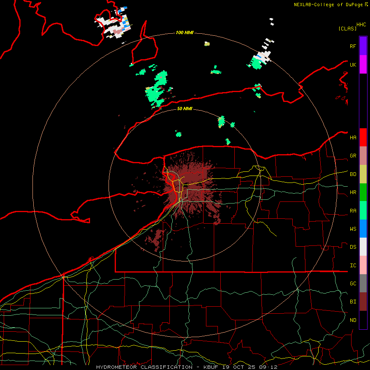The image size is (370, 370).
Task: Click the IC pink legend swatch
Action: [x=363, y=265]
